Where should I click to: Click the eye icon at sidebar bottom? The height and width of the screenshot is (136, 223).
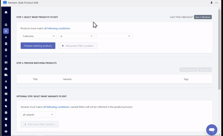(x=6, y=131)
